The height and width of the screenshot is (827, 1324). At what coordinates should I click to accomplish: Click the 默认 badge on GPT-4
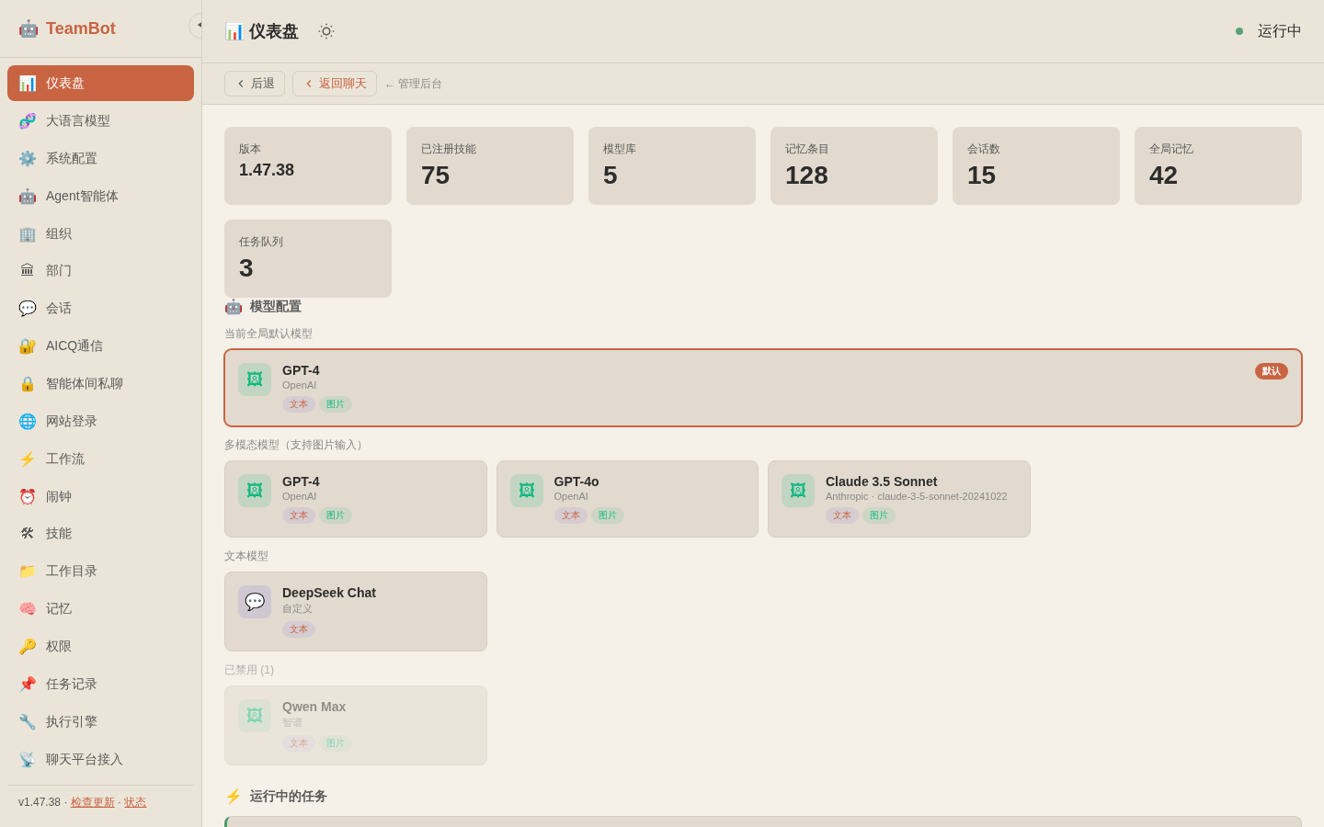click(x=1272, y=371)
